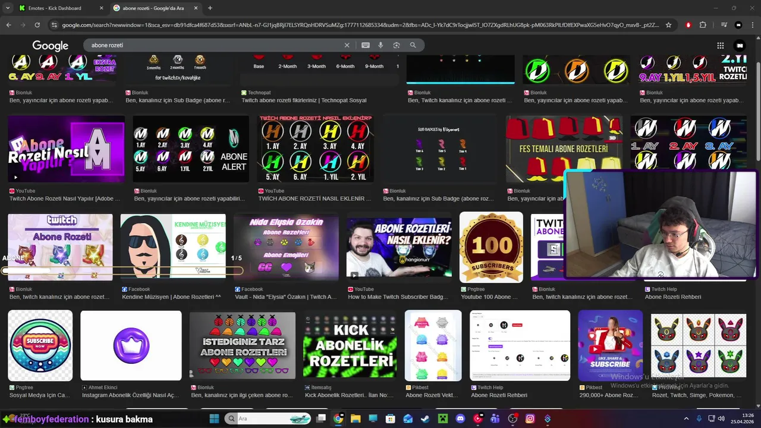Open the purple crown icon image result

tap(131, 345)
